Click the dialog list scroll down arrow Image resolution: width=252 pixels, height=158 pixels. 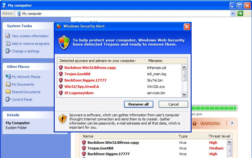click(x=184, y=94)
